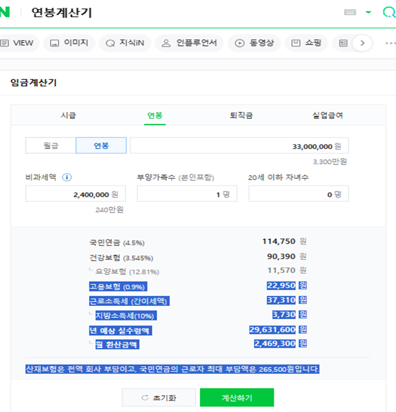Open the 동영상 results tab
The height and width of the screenshot is (412, 396).
click(254, 43)
